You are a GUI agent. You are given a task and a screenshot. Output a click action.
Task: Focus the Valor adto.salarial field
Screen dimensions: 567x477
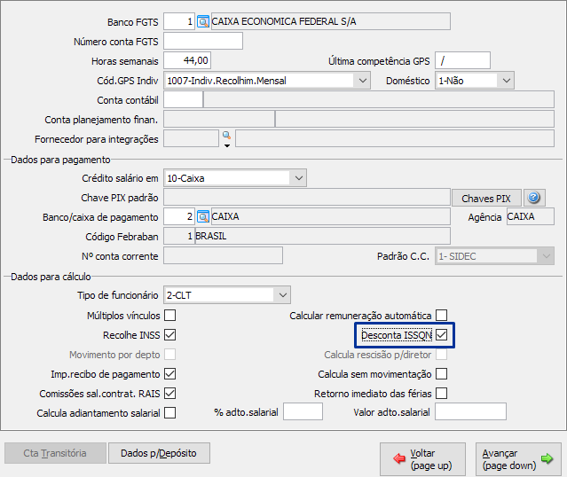point(470,411)
